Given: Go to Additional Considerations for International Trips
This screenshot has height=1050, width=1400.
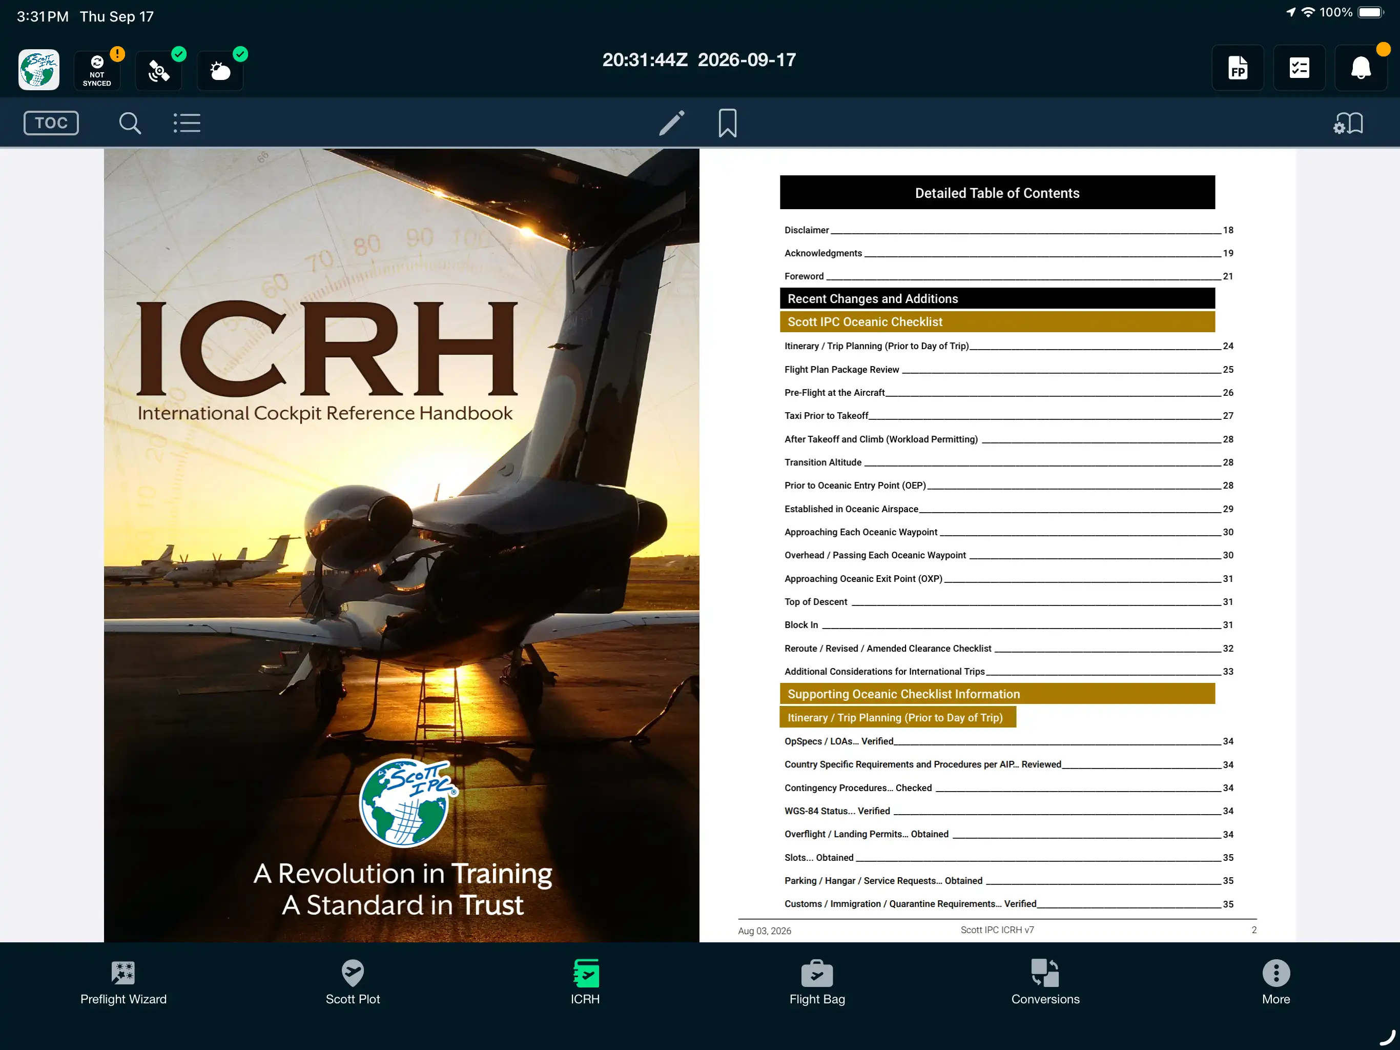Looking at the screenshot, I should (x=1008, y=671).
